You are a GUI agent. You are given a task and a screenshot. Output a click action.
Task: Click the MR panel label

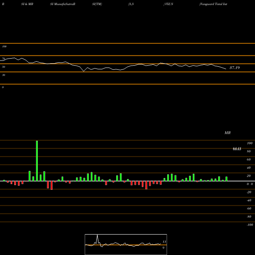tap(227, 133)
